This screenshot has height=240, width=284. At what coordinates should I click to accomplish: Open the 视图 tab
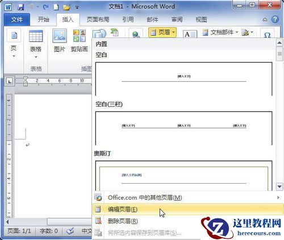[x=201, y=19]
